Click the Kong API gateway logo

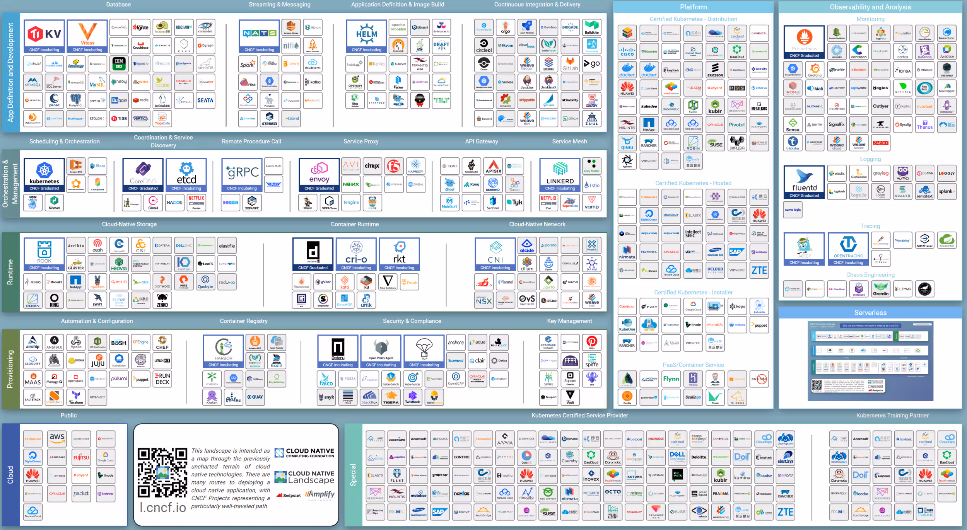(472, 184)
